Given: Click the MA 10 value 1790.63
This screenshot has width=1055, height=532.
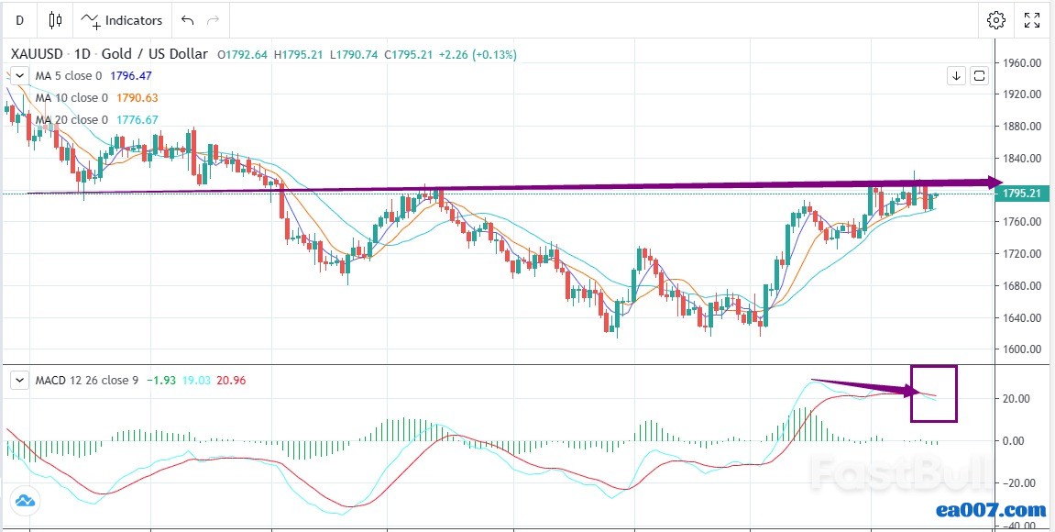Looking at the screenshot, I should click(137, 98).
